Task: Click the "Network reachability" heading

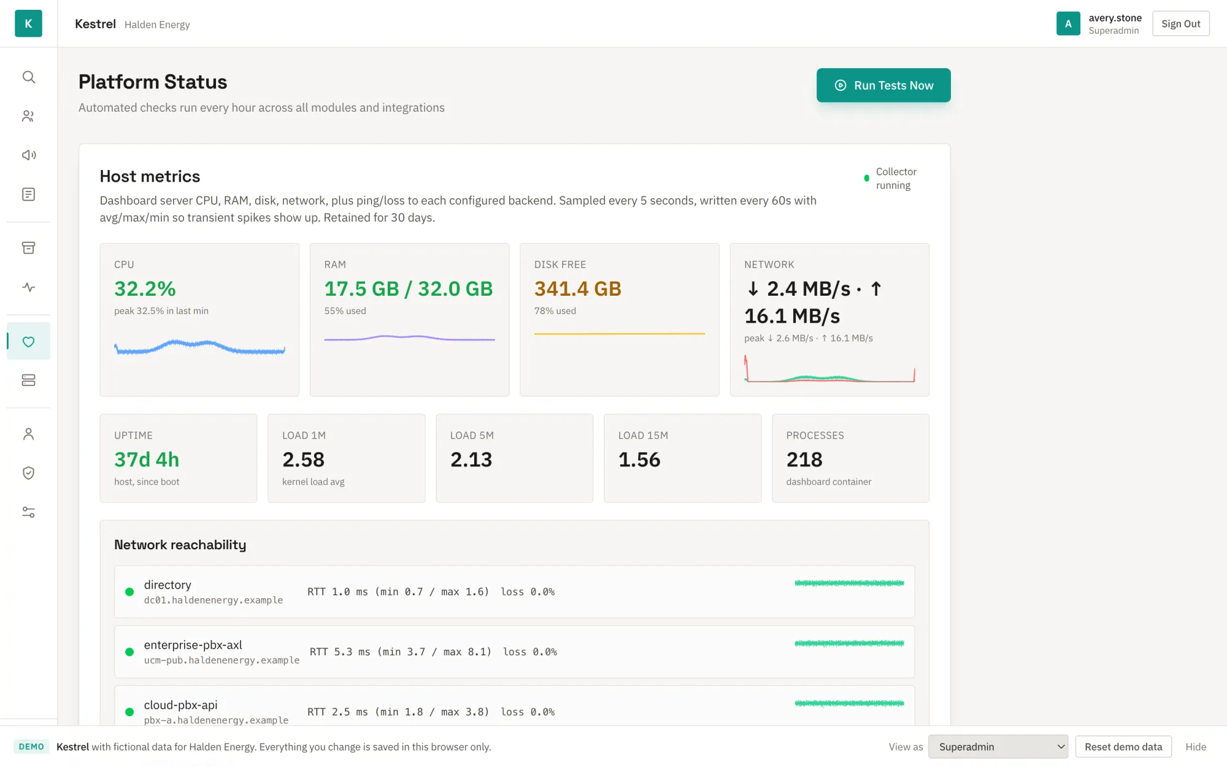Action: [x=180, y=545]
